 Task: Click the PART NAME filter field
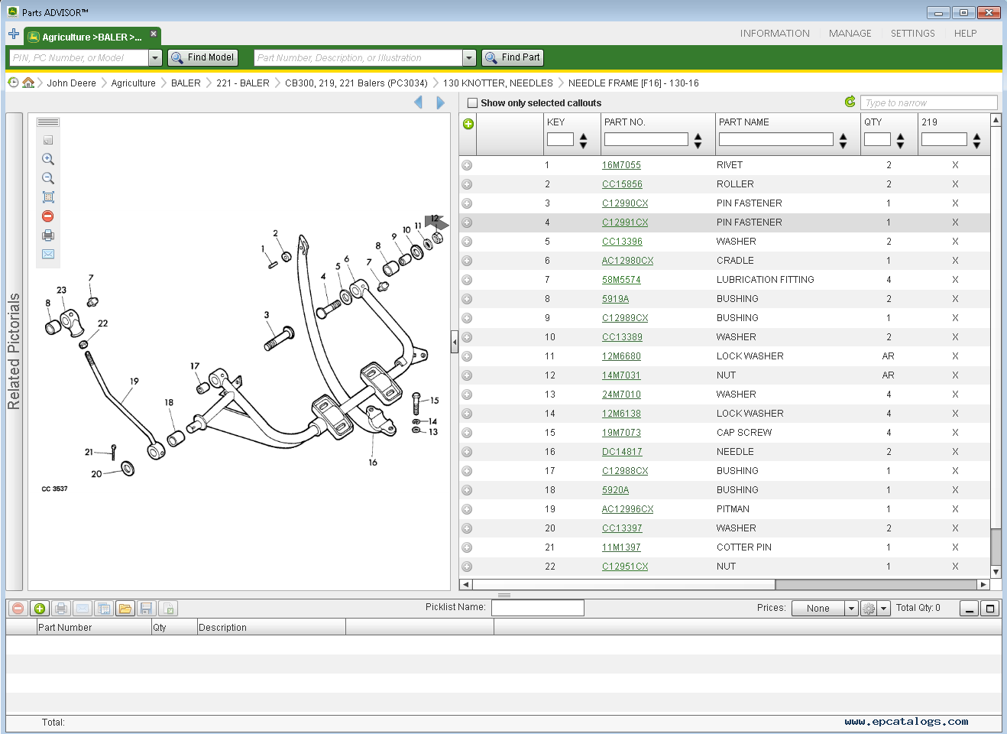tap(776, 139)
